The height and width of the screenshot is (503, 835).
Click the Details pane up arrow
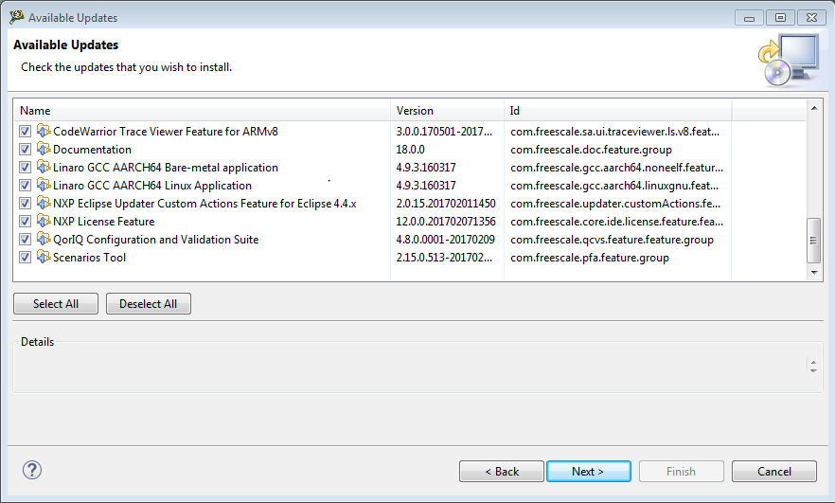[813, 362]
